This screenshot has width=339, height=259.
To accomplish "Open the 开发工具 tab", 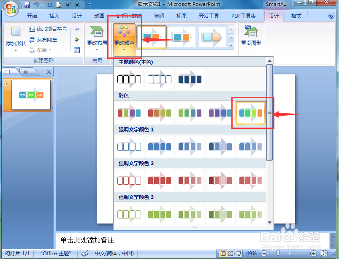I will 209,16.
